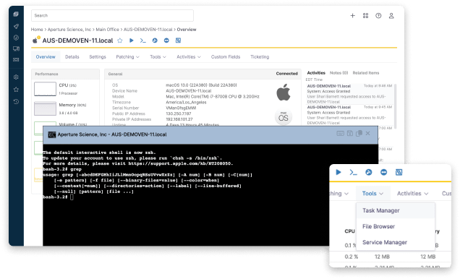This screenshot has height=279, width=460.
Task: Click the favorites star icon in sidebar
Action: 16,90
